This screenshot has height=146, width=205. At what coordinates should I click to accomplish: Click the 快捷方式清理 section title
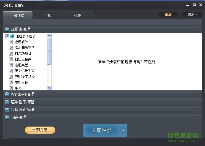(22, 110)
